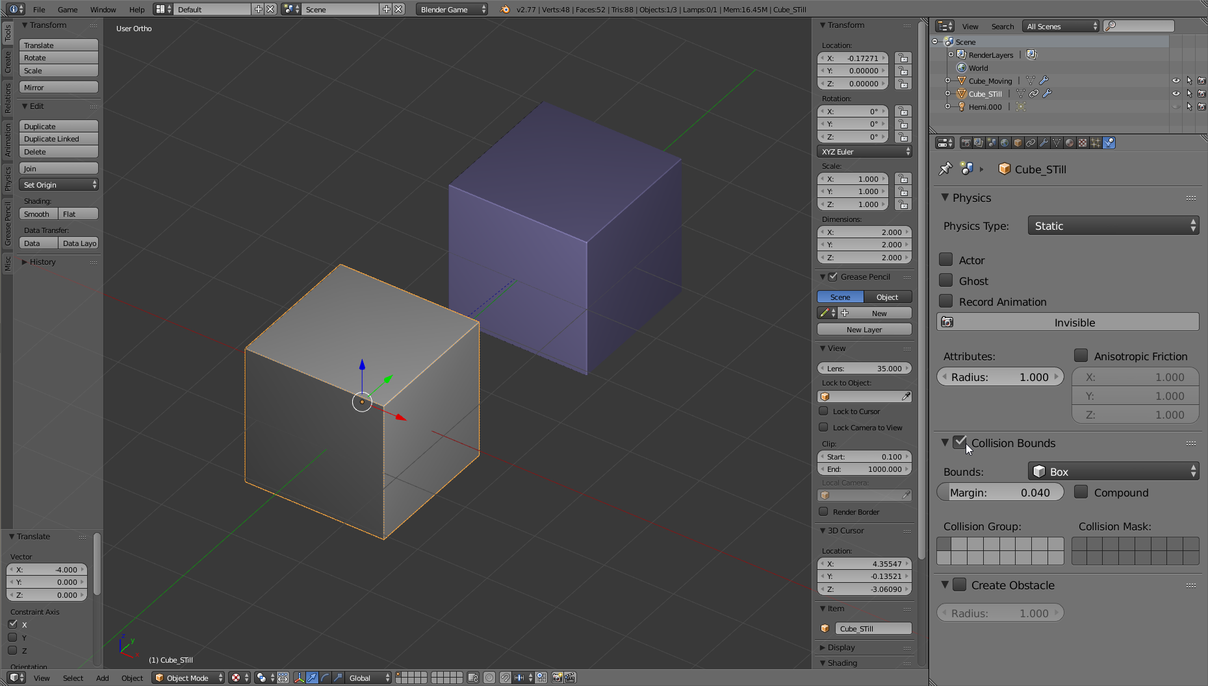This screenshot has width=1208, height=686.
Task: Enable the Actor checkbox
Action: (x=946, y=260)
